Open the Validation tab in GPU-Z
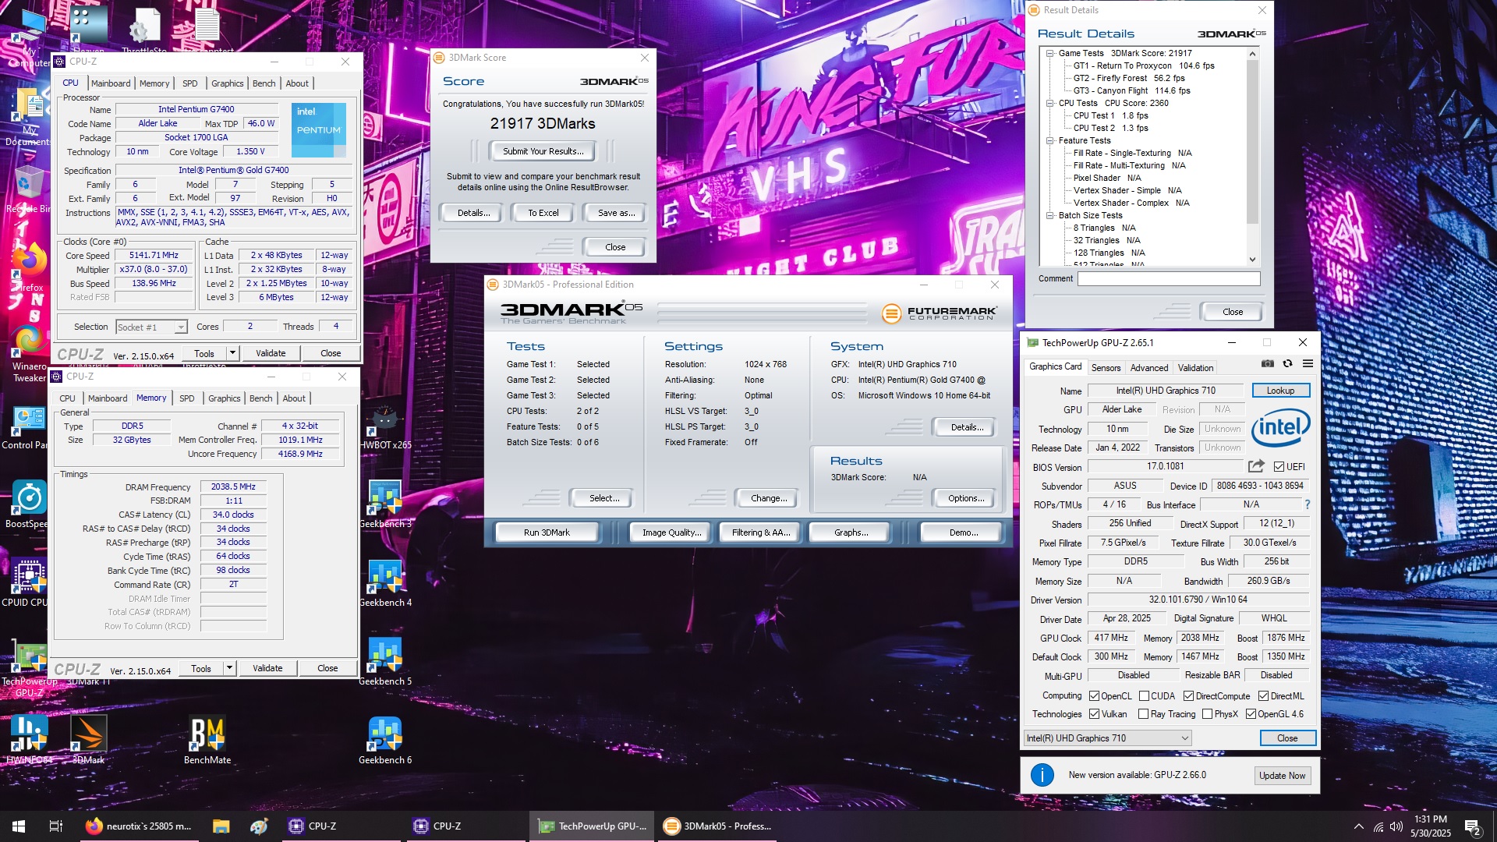 click(1195, 368)
